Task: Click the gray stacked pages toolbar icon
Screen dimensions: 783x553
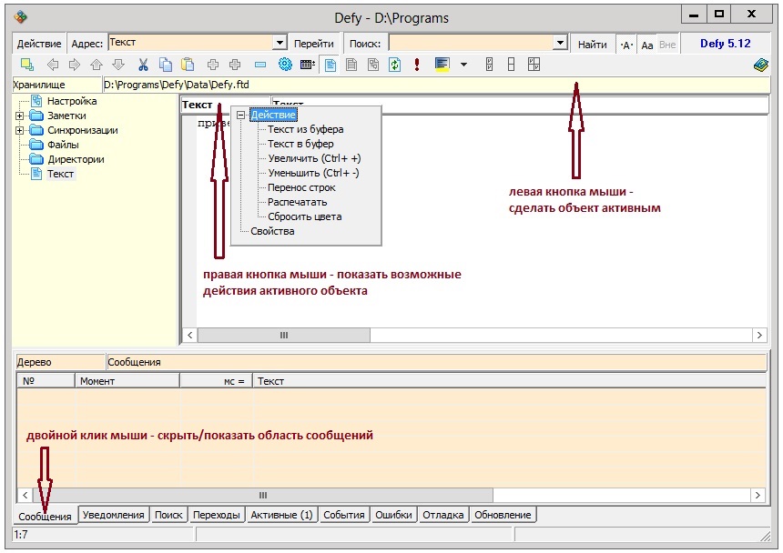Action: [x=373, y=65]
